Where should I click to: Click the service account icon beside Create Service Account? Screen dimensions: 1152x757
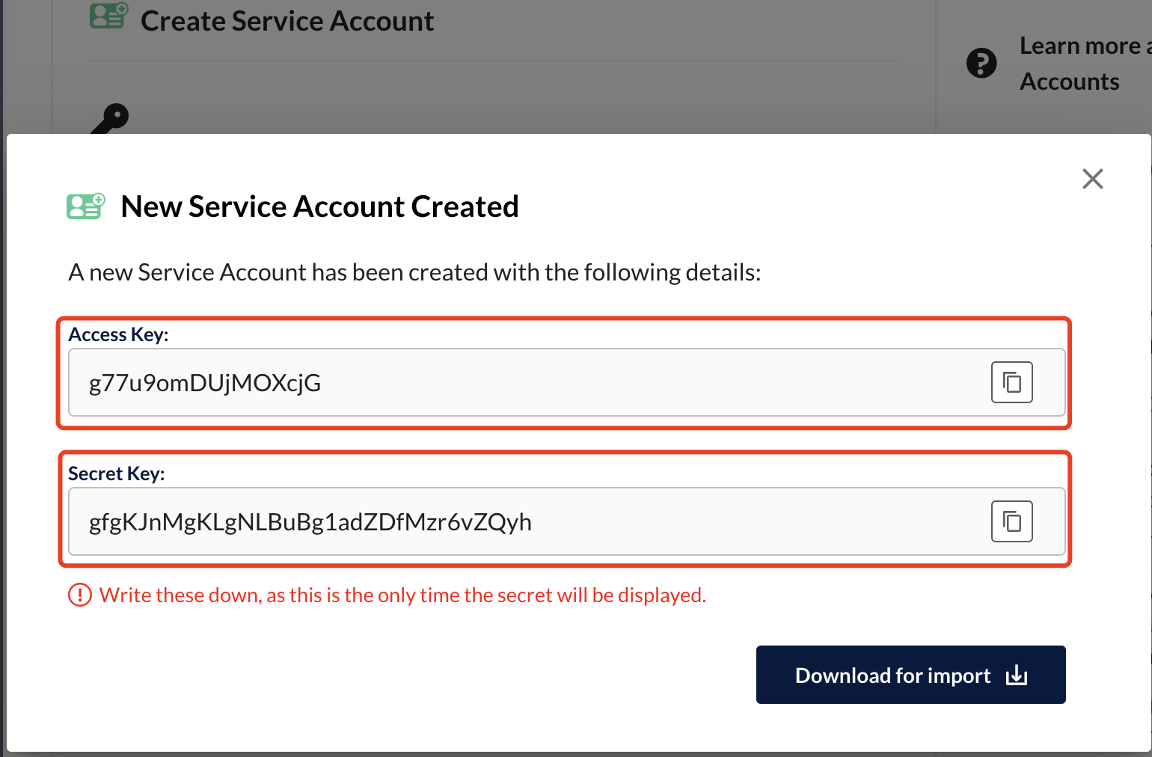(x=108, y=16)
